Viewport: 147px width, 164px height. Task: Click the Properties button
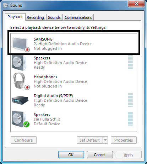(x=124, y=140)
